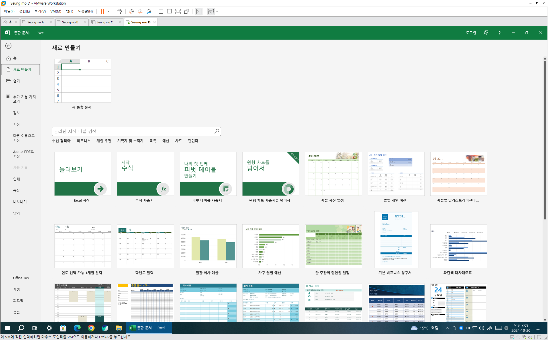Click the VMware pause VM icon
Image resolution: width=548 pixels, height=340 pixels.
102,11
